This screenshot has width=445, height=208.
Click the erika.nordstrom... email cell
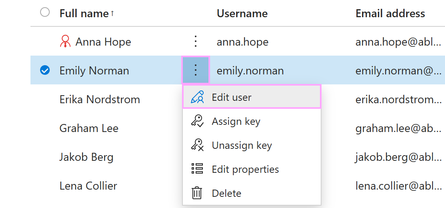point(398,99)
